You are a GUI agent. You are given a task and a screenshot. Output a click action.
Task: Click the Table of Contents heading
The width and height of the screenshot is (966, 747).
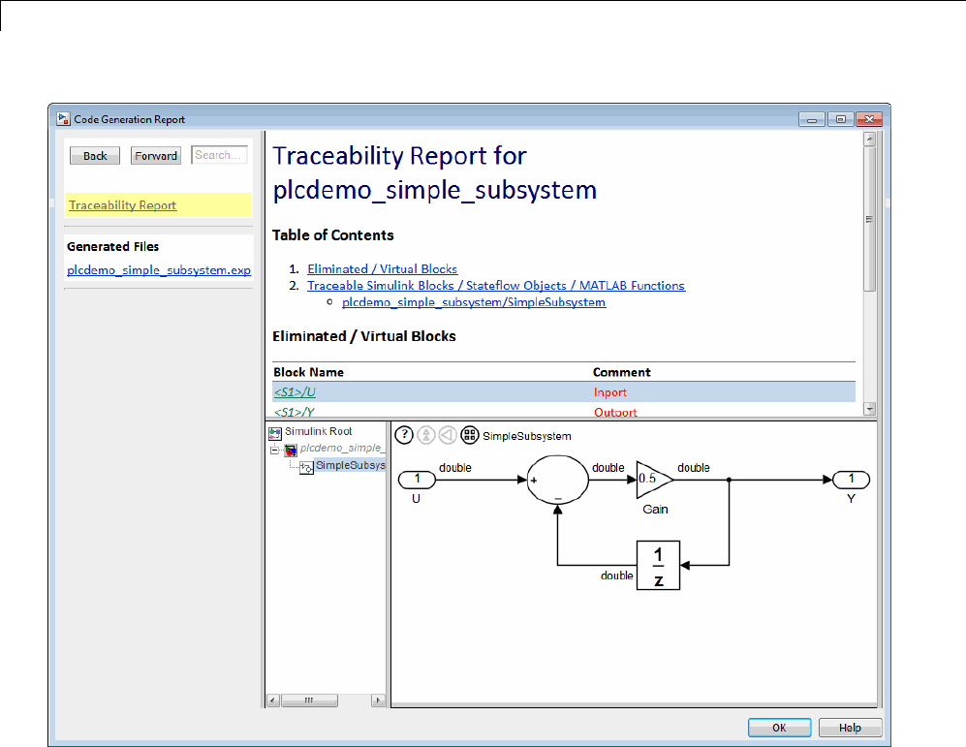332,235
